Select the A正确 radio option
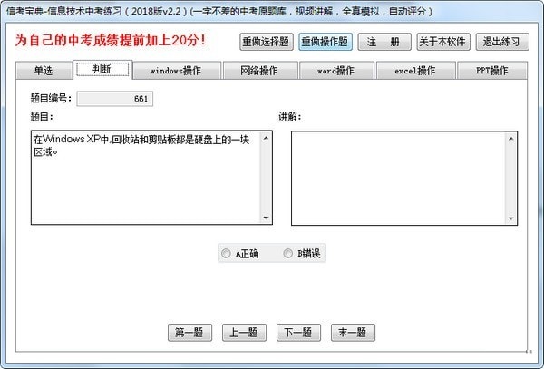The height and width of the screenshot is (369, 544). [239, 254]
